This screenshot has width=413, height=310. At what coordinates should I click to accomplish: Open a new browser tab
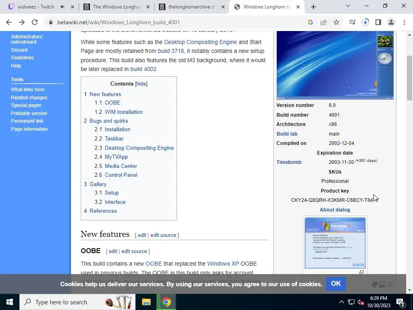pos(313,7)
